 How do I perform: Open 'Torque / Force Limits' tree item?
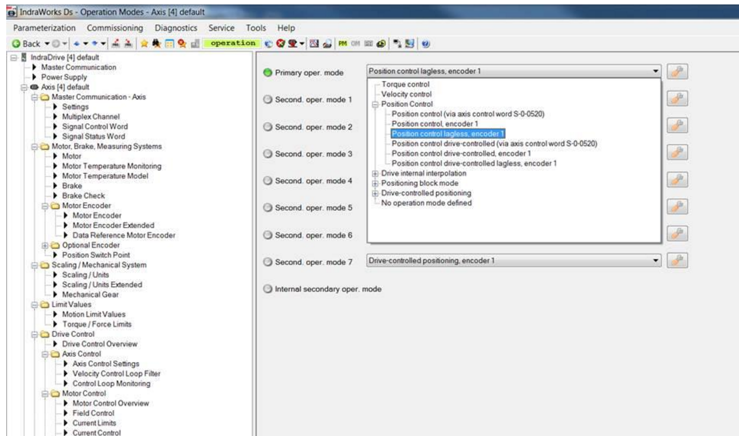coord(96,324)
